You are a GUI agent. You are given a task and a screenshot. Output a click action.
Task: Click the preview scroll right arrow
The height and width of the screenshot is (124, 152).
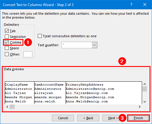pyautogui.click(x=140, y=107)
